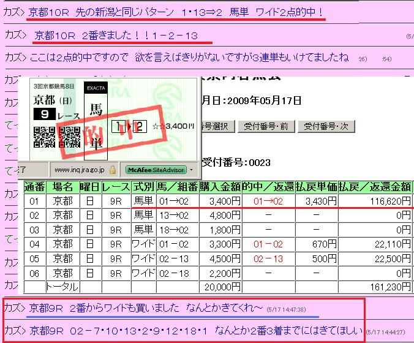Click the chat line ここは2点的中ですので
The width and height of the screenshot is (414, 343).
coord(189,58)
